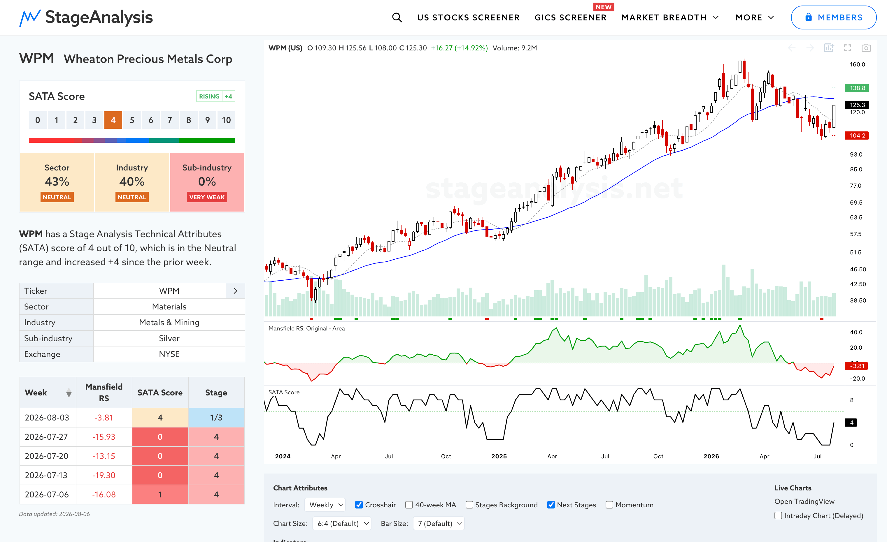Screen dimensions: 887x542
Task: Open the Chart Size dropdown
Action: pos(342,523)
